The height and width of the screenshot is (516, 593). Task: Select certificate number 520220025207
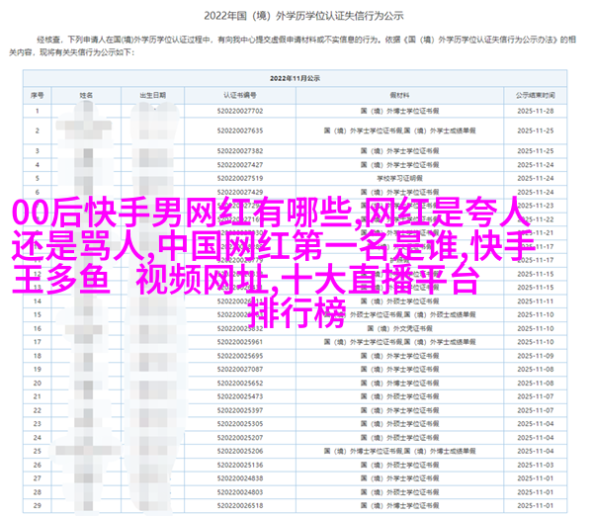point(240,438)
